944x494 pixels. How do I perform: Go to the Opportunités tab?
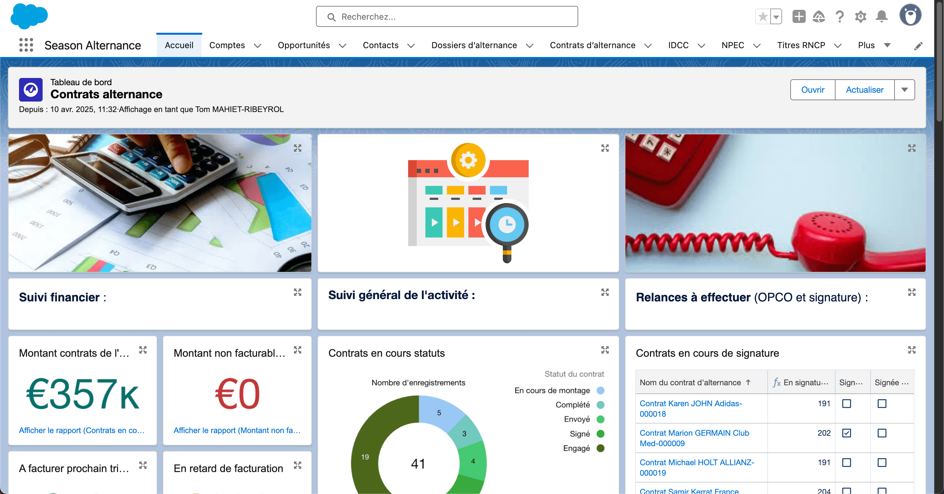coord(304,45)
